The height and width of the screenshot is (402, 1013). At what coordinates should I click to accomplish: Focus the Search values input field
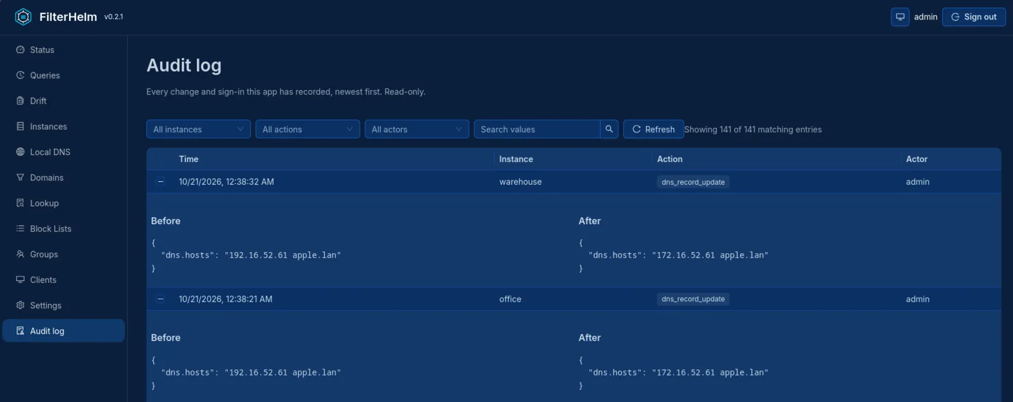(537, 129)
